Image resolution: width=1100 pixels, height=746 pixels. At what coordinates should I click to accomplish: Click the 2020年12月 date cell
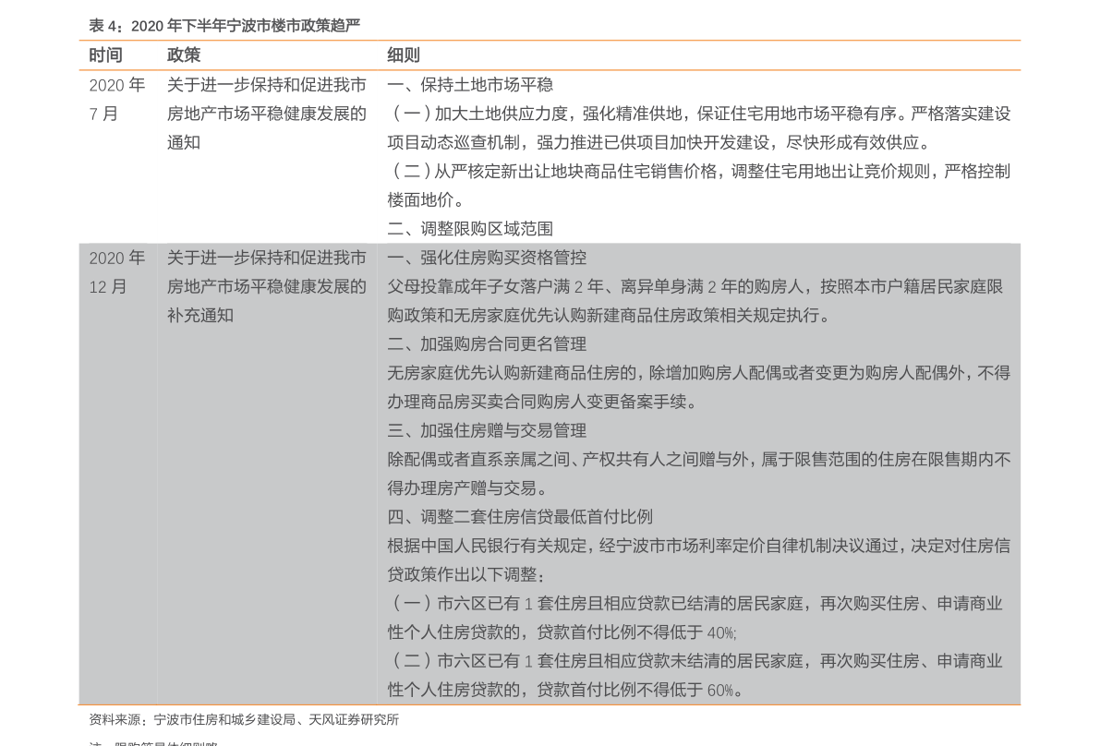116,272
